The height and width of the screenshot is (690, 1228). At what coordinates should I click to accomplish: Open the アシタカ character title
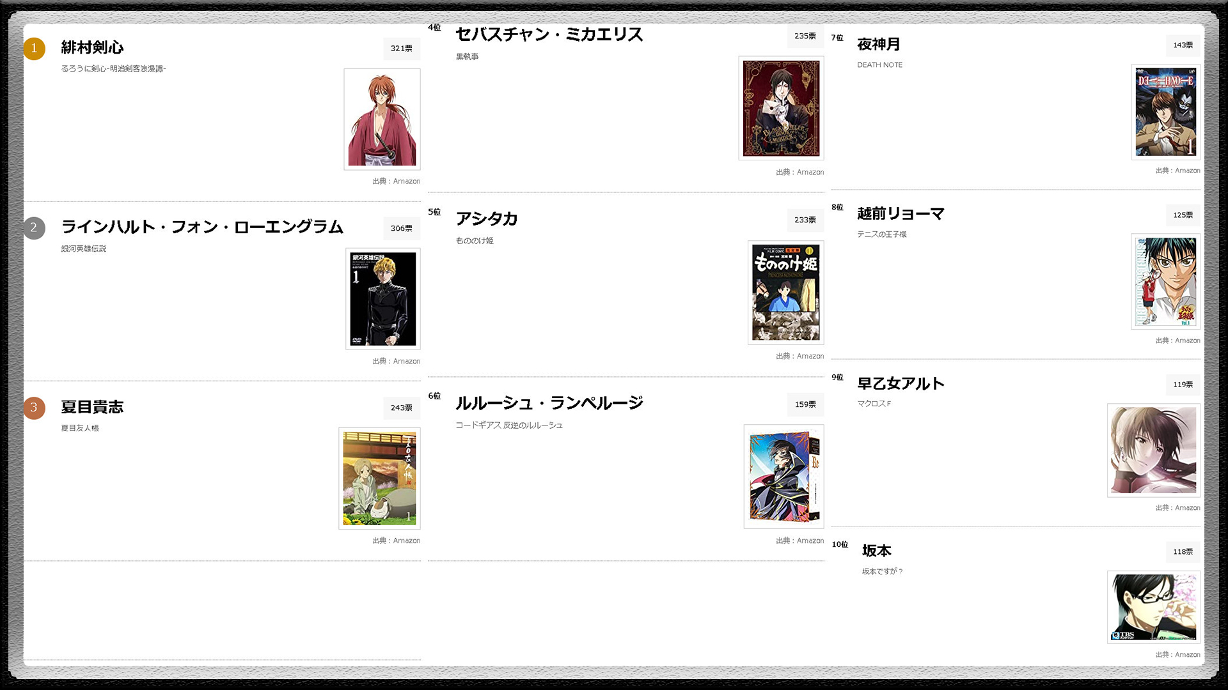point(487,219)
